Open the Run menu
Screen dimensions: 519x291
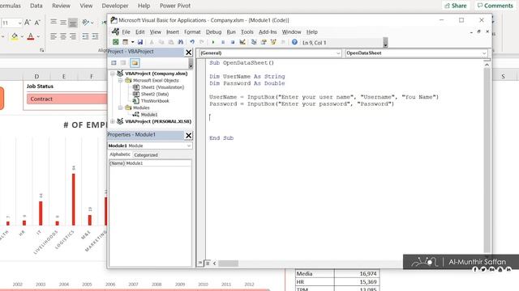[231, 32]
